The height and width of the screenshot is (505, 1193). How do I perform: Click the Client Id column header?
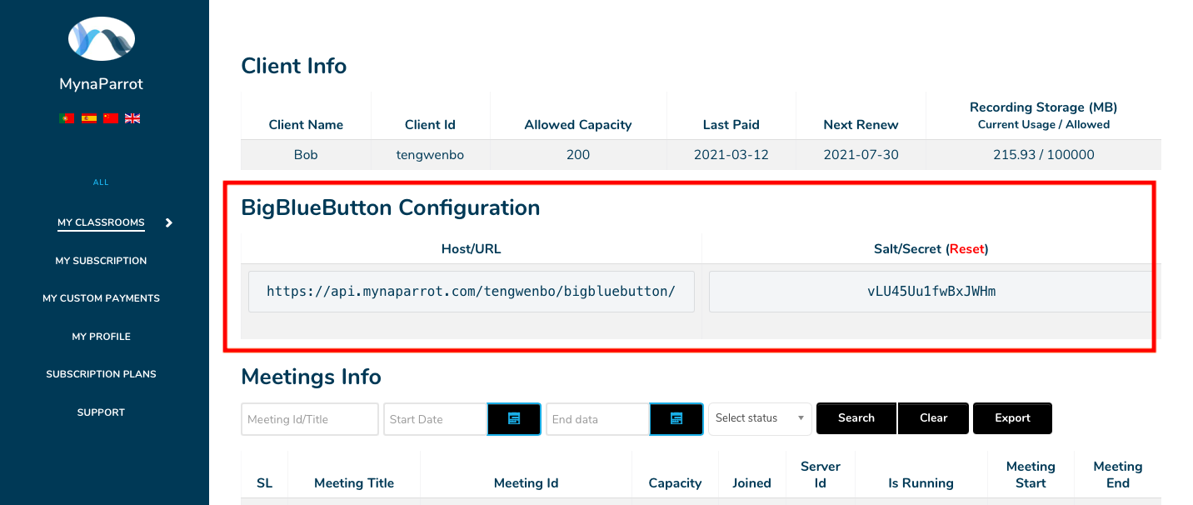point(430,125)
